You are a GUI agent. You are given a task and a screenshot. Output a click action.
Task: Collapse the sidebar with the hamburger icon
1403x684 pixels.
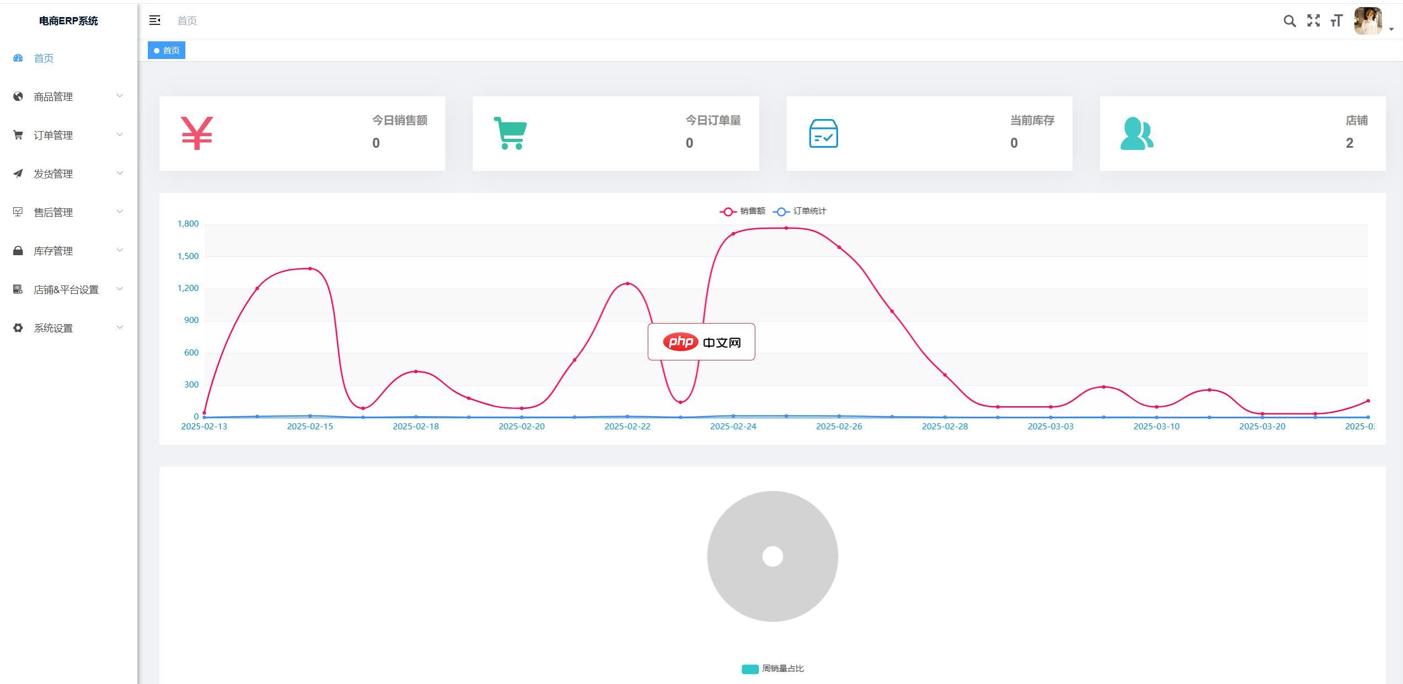(155, 20)
